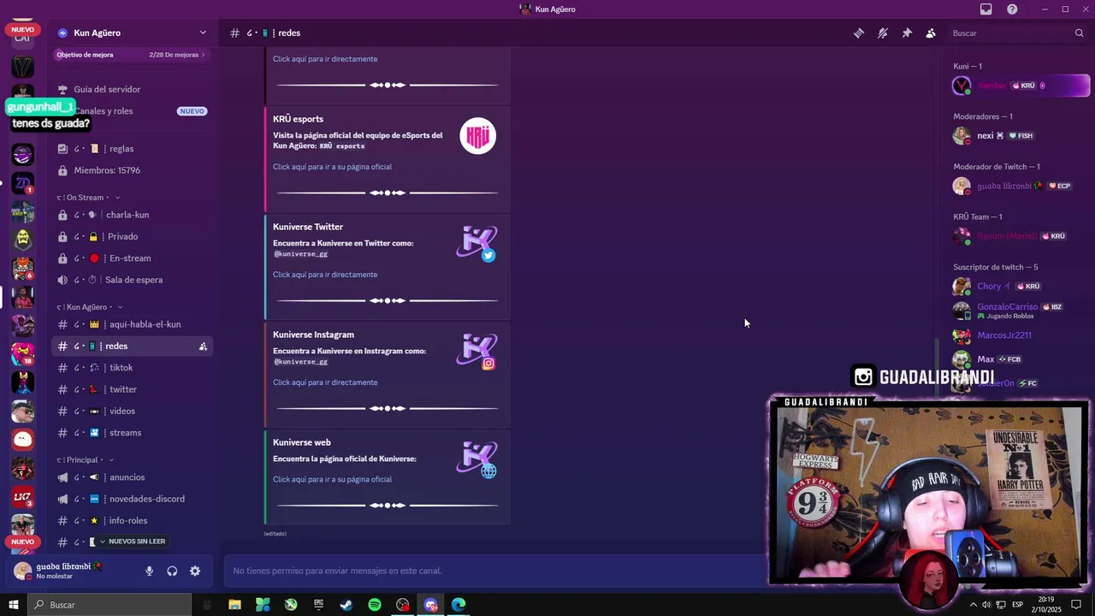Open Steam from the Windows taskbar
The width and height of the screenshot is (1095, 616).
point(346,605)
